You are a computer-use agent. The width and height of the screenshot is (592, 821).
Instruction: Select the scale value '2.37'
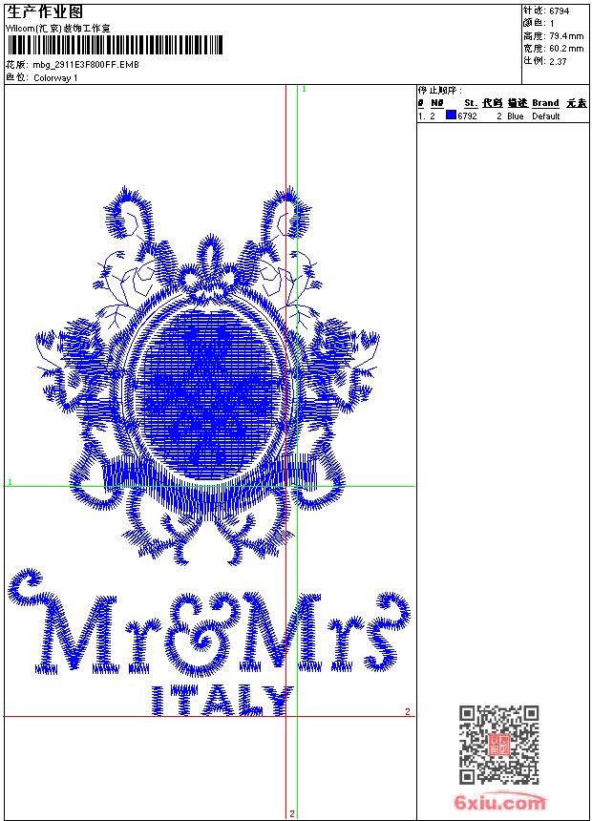click(558, 61)
